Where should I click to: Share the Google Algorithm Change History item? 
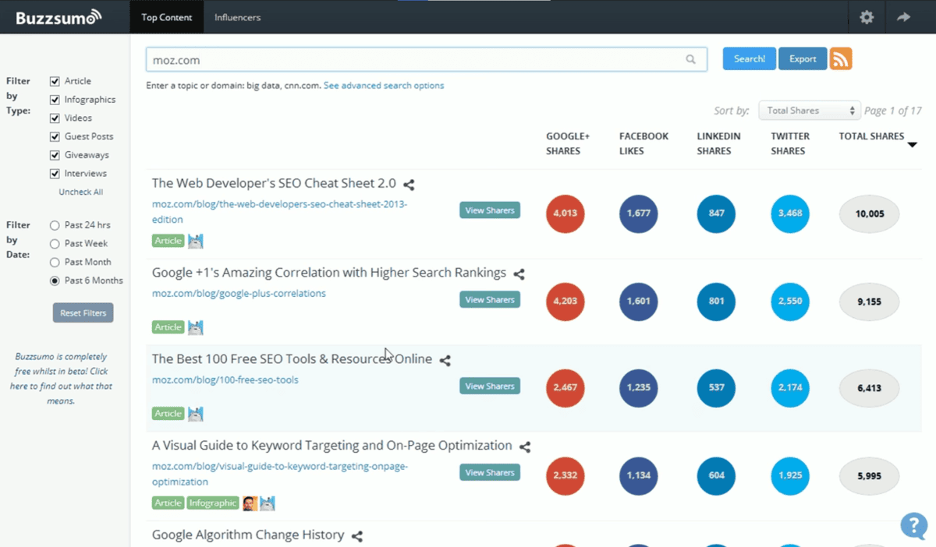356,536
